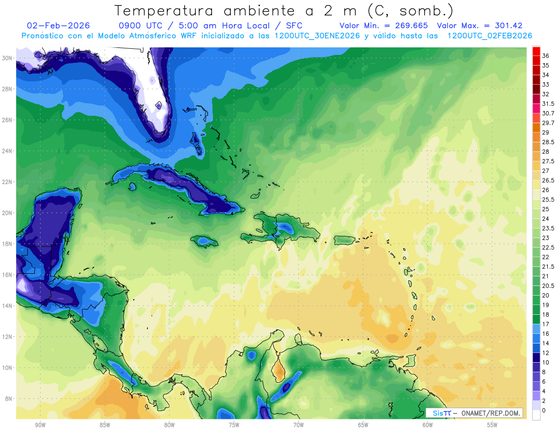The height and width of the screenshot is (431, 558).
Task: Click the '23.5' label on the color scale
Action: (548, 228)
